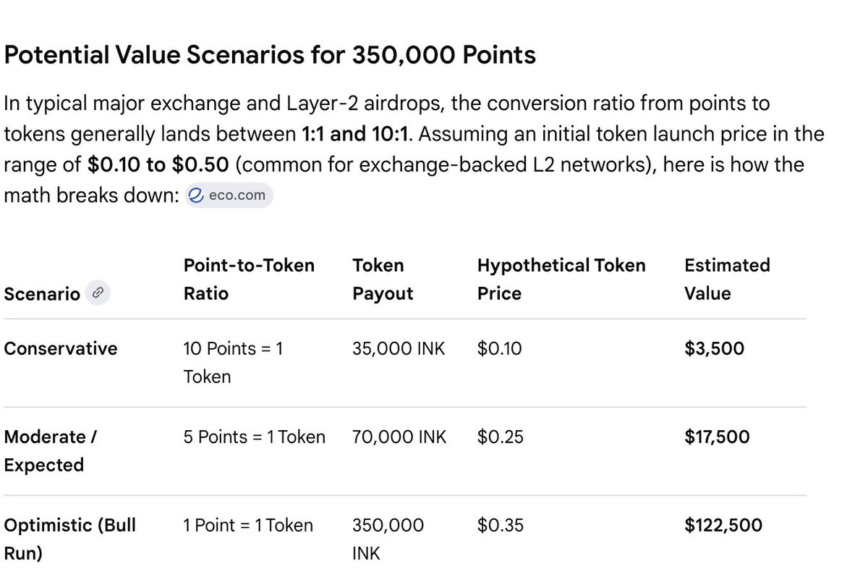Click the 35,000 INK payout cell

click(399, 348)
